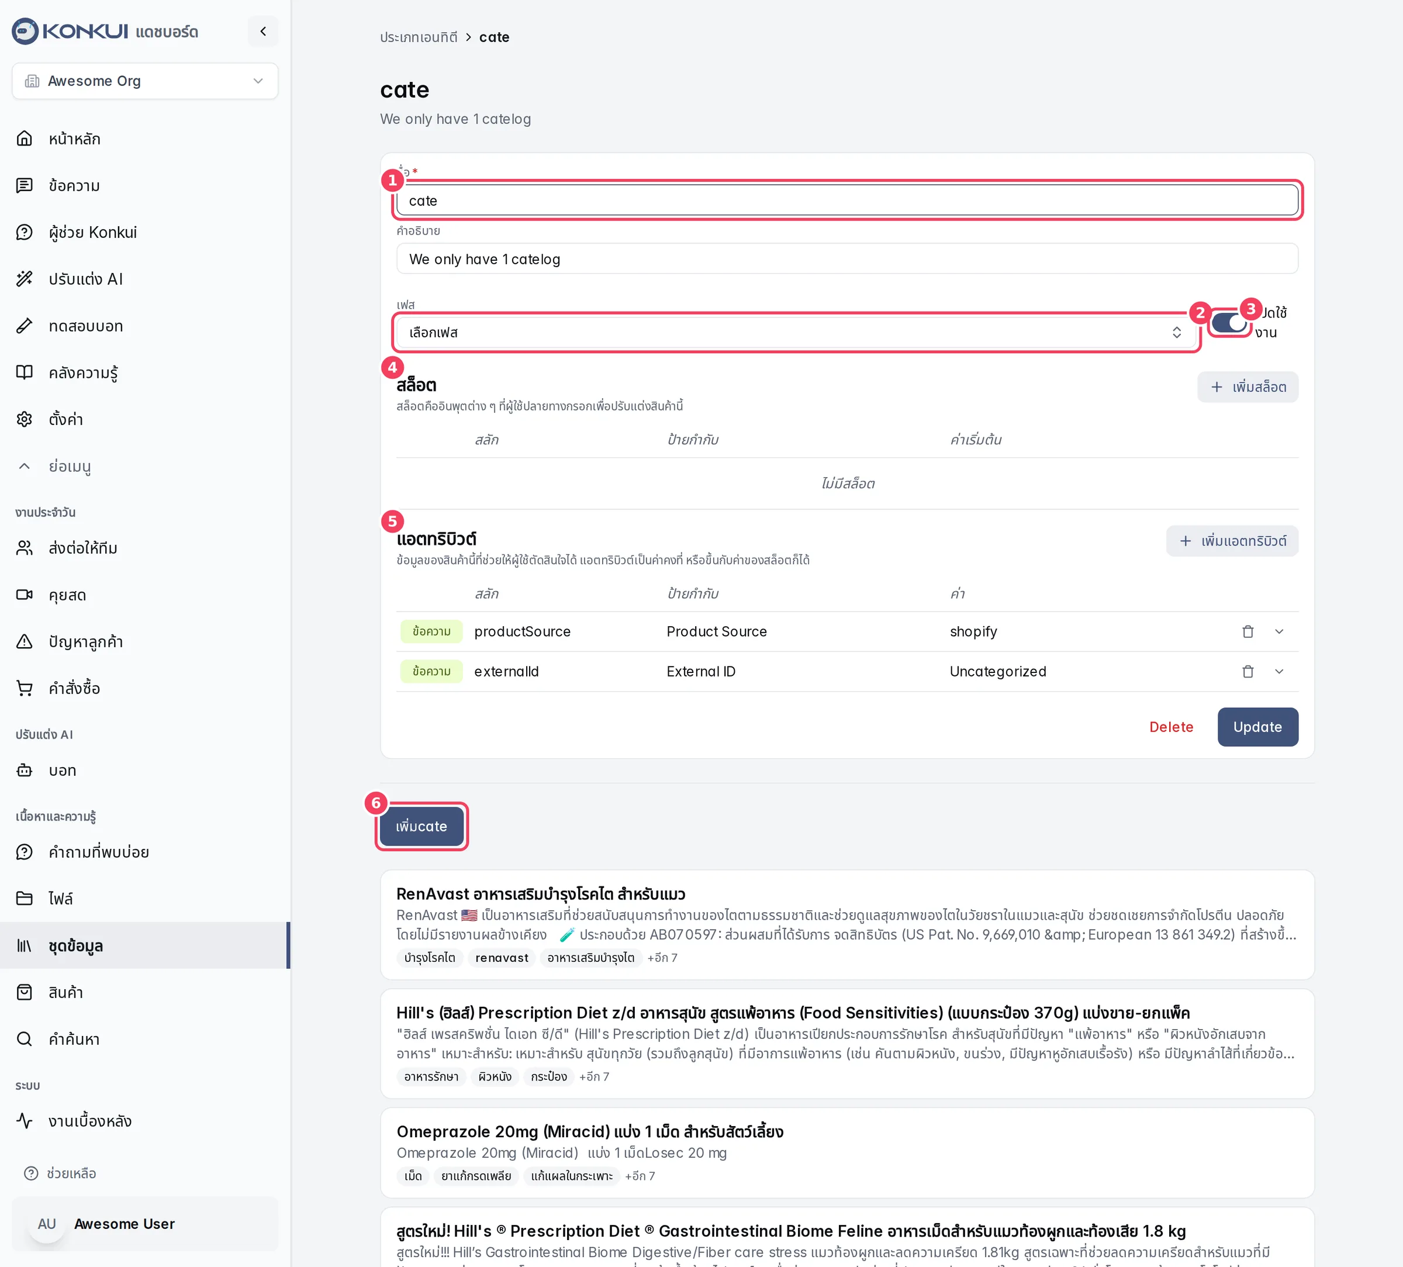
Task: Collapse the sidebar with the chevron button
Action: tap(263, 32)
